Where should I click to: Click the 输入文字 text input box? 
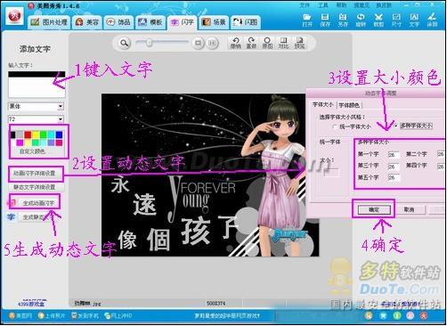point(37,85)
